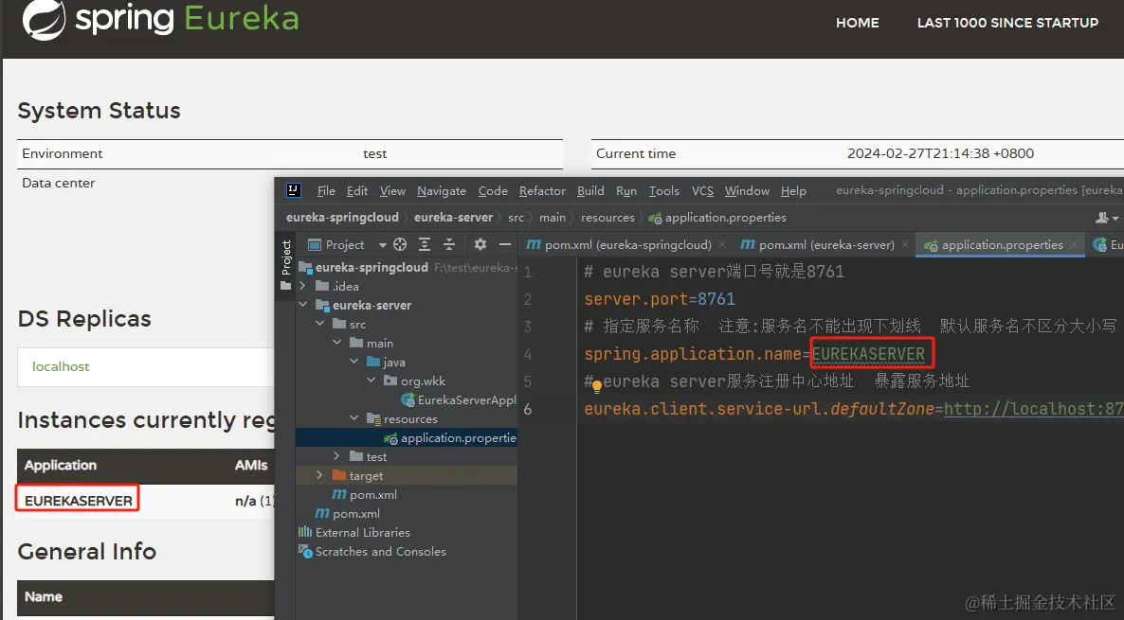Close the pom.xml (eureka-server) tab
The height and width of the screenshot is (620, 1124).
pos(905,245)
